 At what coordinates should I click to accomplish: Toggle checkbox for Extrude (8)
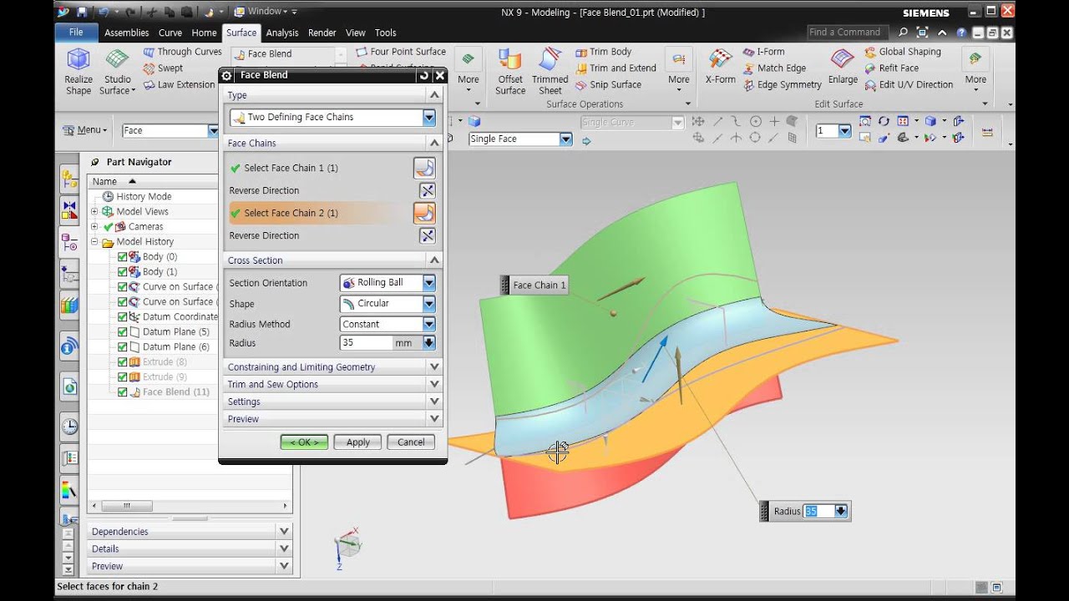(x=123, y=362)
